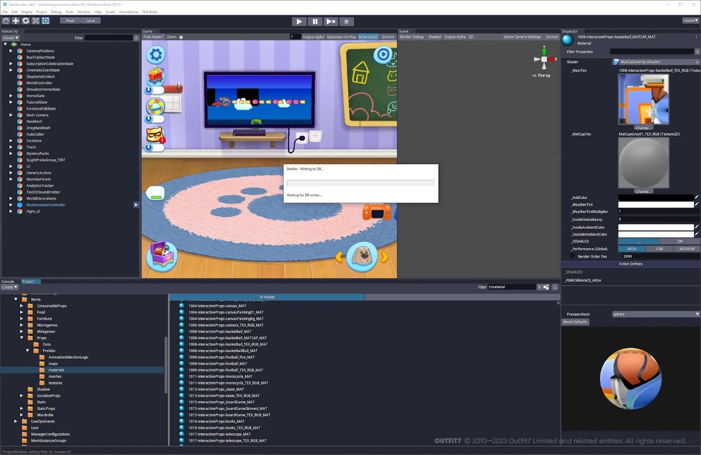Click the Local orientation button

point(91,20)
